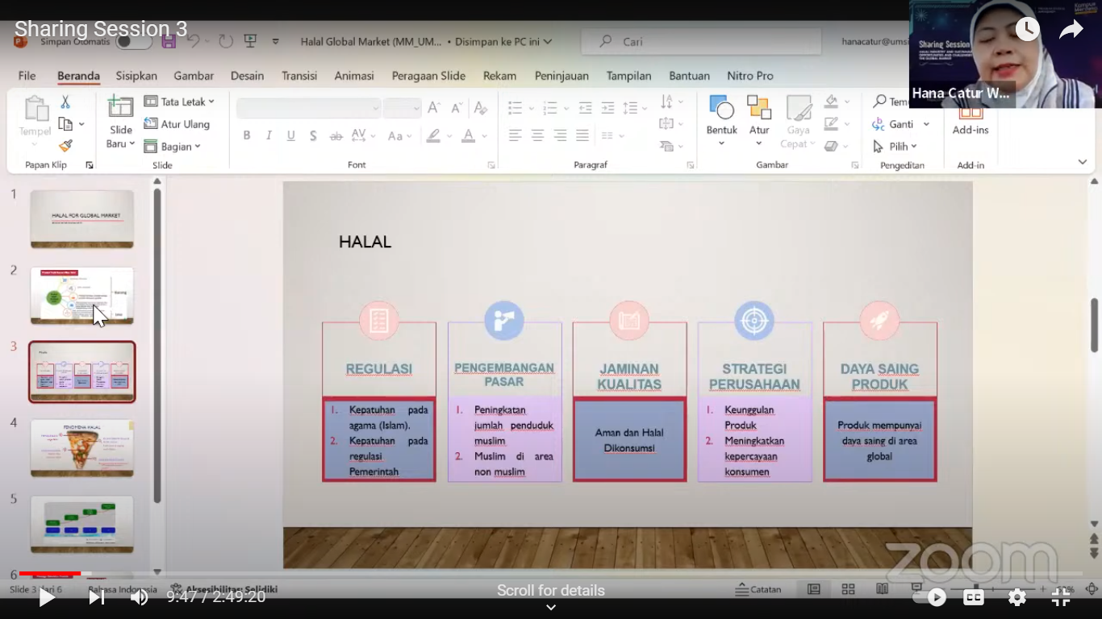Click the Share arrow icon
Viewport: 1102px width, 619px height.
(x=1071, y=30)
